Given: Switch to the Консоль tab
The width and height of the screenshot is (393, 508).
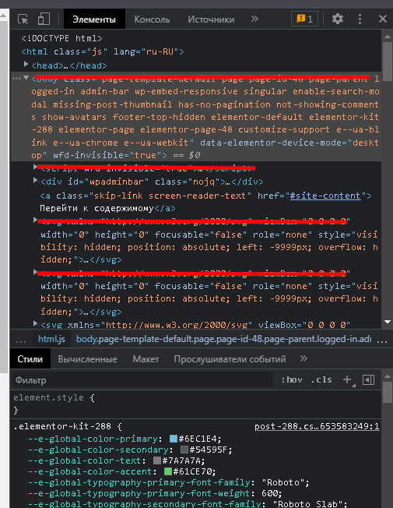Looking at the screenshot, I should click(x=152, y=19).
